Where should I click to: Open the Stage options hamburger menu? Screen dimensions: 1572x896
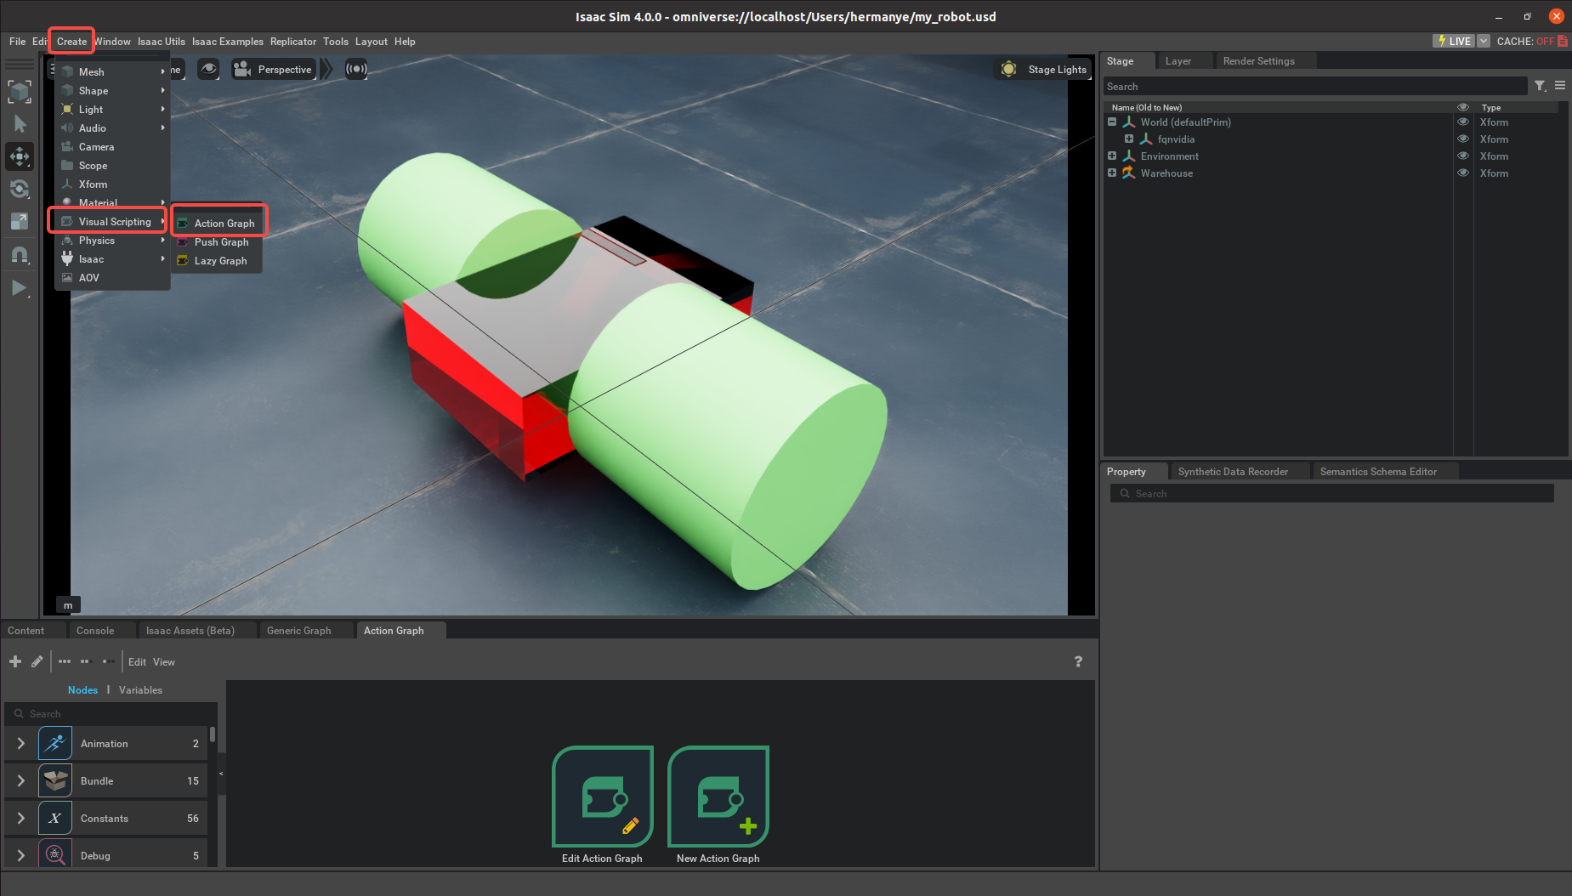click(1560, 86)
